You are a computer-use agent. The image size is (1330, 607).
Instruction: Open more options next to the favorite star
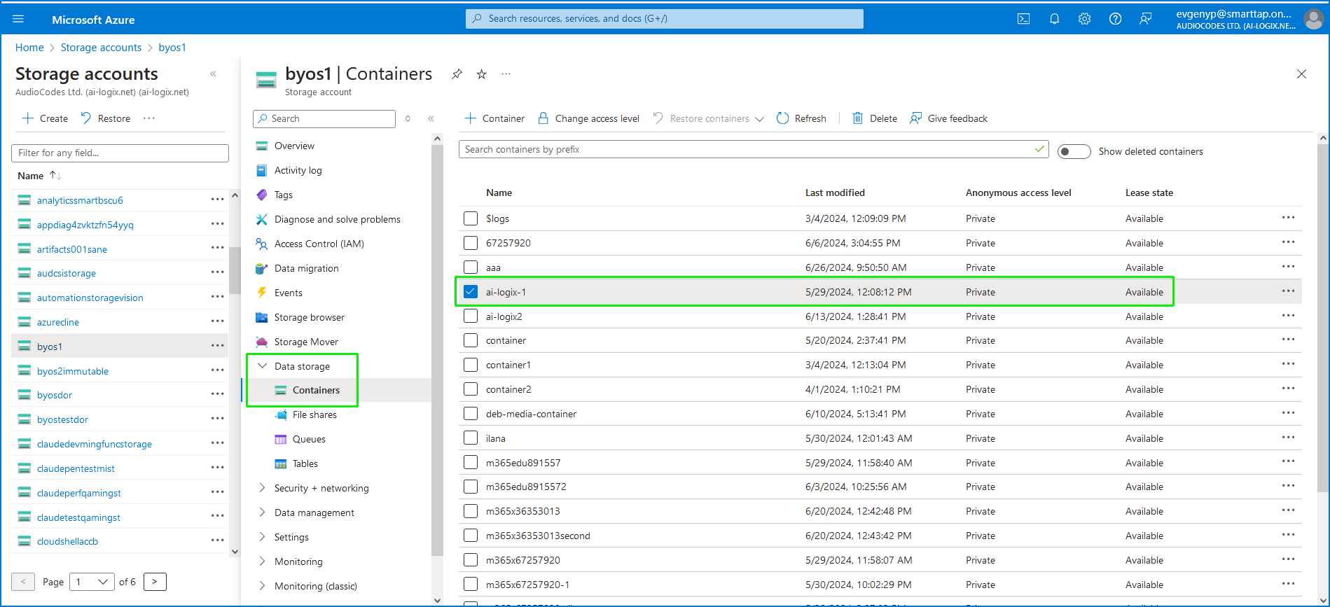pyautogui.click(x=506, y=74)
